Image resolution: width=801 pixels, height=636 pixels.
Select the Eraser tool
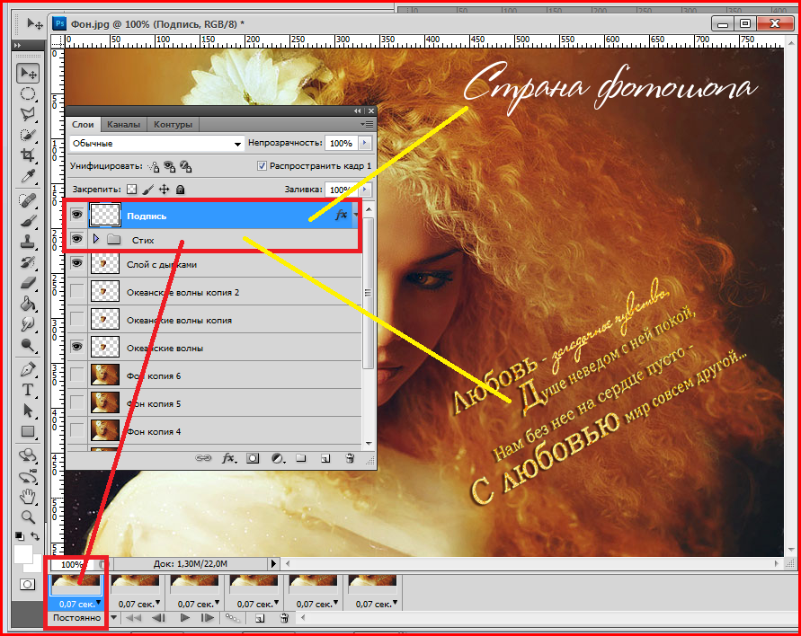click(x=28, y=283)
